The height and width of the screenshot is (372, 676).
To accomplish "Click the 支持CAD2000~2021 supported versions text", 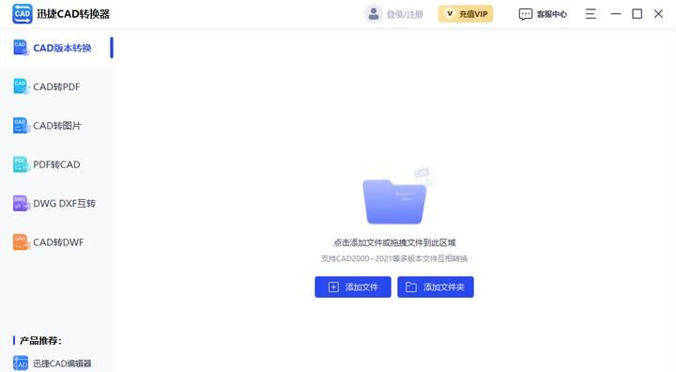I will coord(394,258).
